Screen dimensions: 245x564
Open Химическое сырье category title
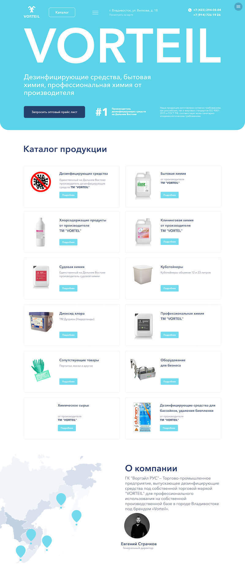(73, 405)
